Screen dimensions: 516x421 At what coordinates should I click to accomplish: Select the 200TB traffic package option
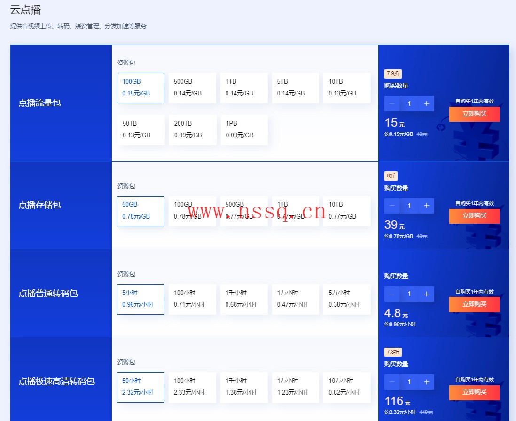(x=192, y=130)
